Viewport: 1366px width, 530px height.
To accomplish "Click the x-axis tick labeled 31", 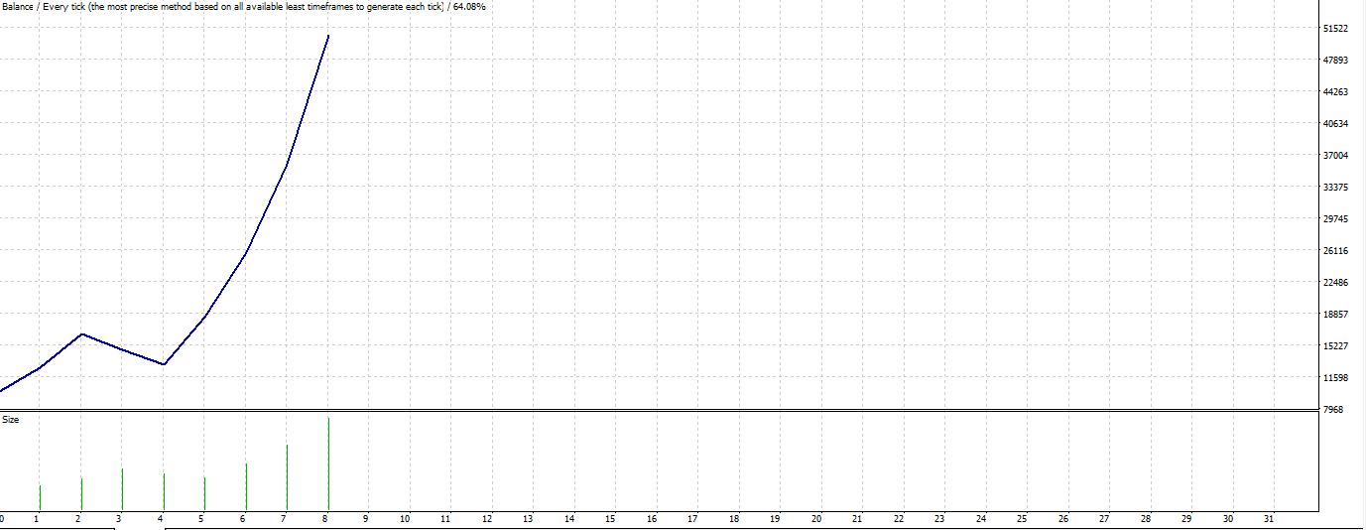I will click(x=1269, y=519).
